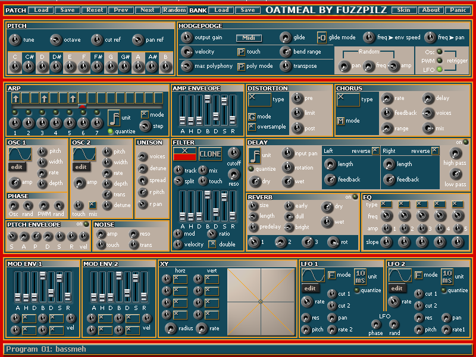Click the delay high pass knob
476x357 pixels.
click(455, 154)
